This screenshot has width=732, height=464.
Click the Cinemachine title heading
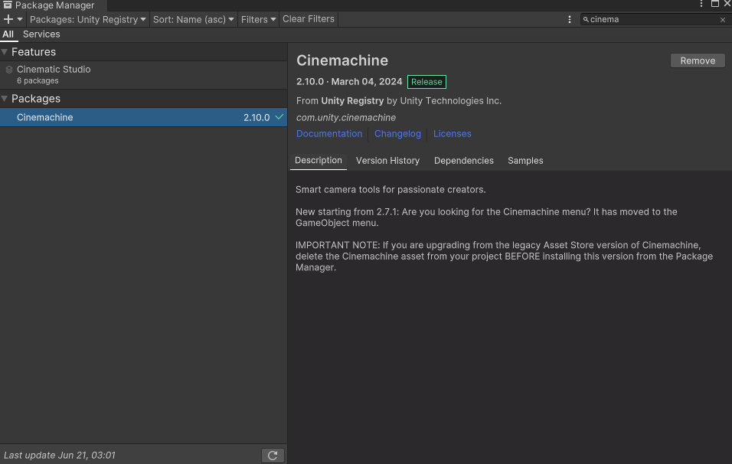(x=342, y=60)
